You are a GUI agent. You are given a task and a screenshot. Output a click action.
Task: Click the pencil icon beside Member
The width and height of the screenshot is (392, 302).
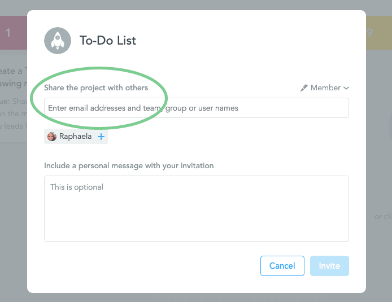tap(304, 88)
